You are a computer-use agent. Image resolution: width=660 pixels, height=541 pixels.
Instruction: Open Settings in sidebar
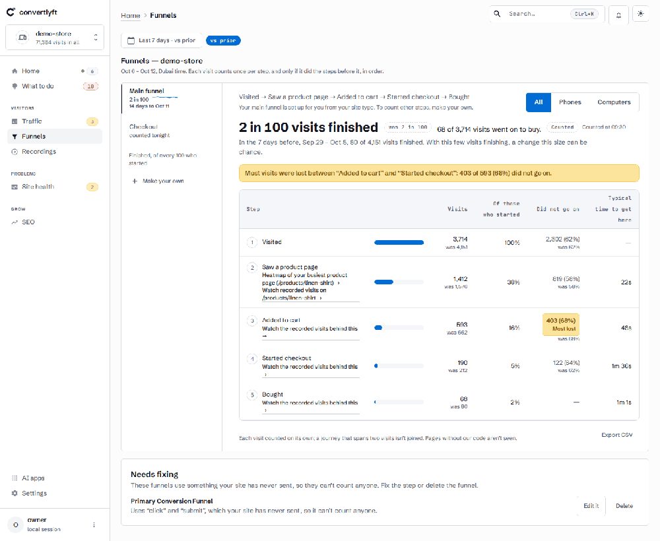(x=55, y=493)
